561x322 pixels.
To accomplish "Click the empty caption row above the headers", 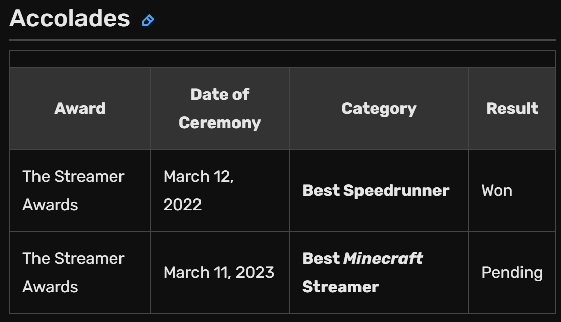I will (x=283, y=59).
